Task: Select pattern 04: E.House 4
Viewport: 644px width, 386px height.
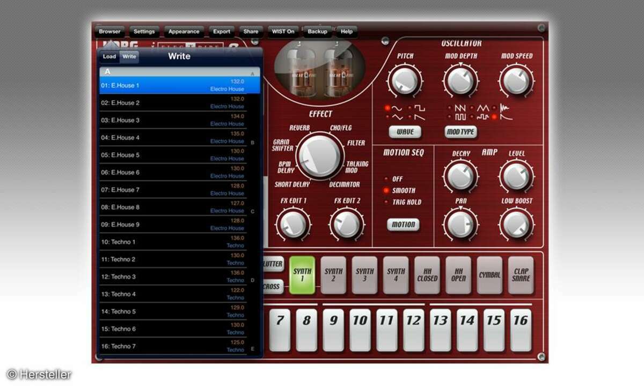Action: tap(173, 137)
